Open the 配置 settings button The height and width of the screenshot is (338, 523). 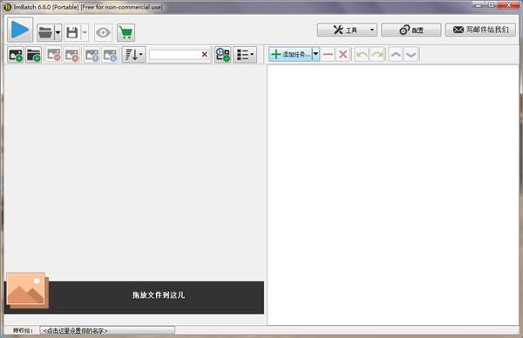(x=411, y=30)
